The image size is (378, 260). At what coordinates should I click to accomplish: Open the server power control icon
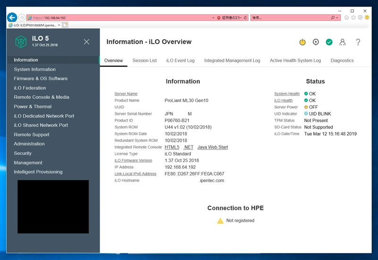pos(302,42)
